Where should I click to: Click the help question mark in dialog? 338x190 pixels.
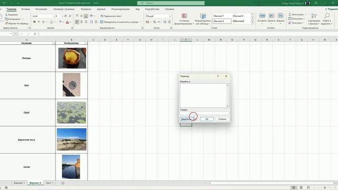[218, 76]
